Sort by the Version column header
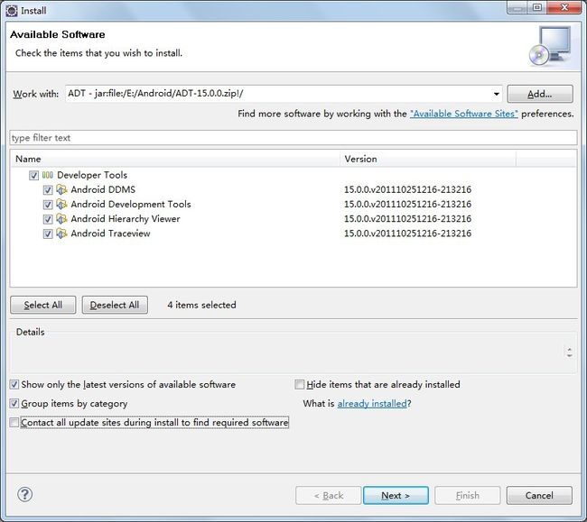The width and height of the screenshot is (587, 522). [x=428, y=159]
